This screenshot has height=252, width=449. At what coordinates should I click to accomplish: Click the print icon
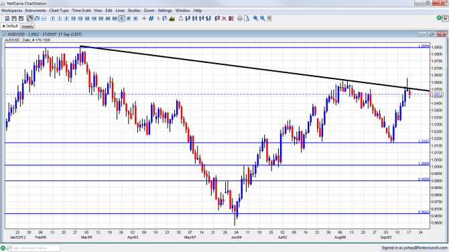[240, 18]
